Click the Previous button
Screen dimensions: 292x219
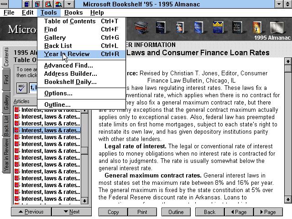tap(31, 212)
